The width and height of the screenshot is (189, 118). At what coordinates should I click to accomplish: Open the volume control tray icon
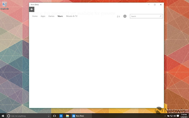pos(175,116)
